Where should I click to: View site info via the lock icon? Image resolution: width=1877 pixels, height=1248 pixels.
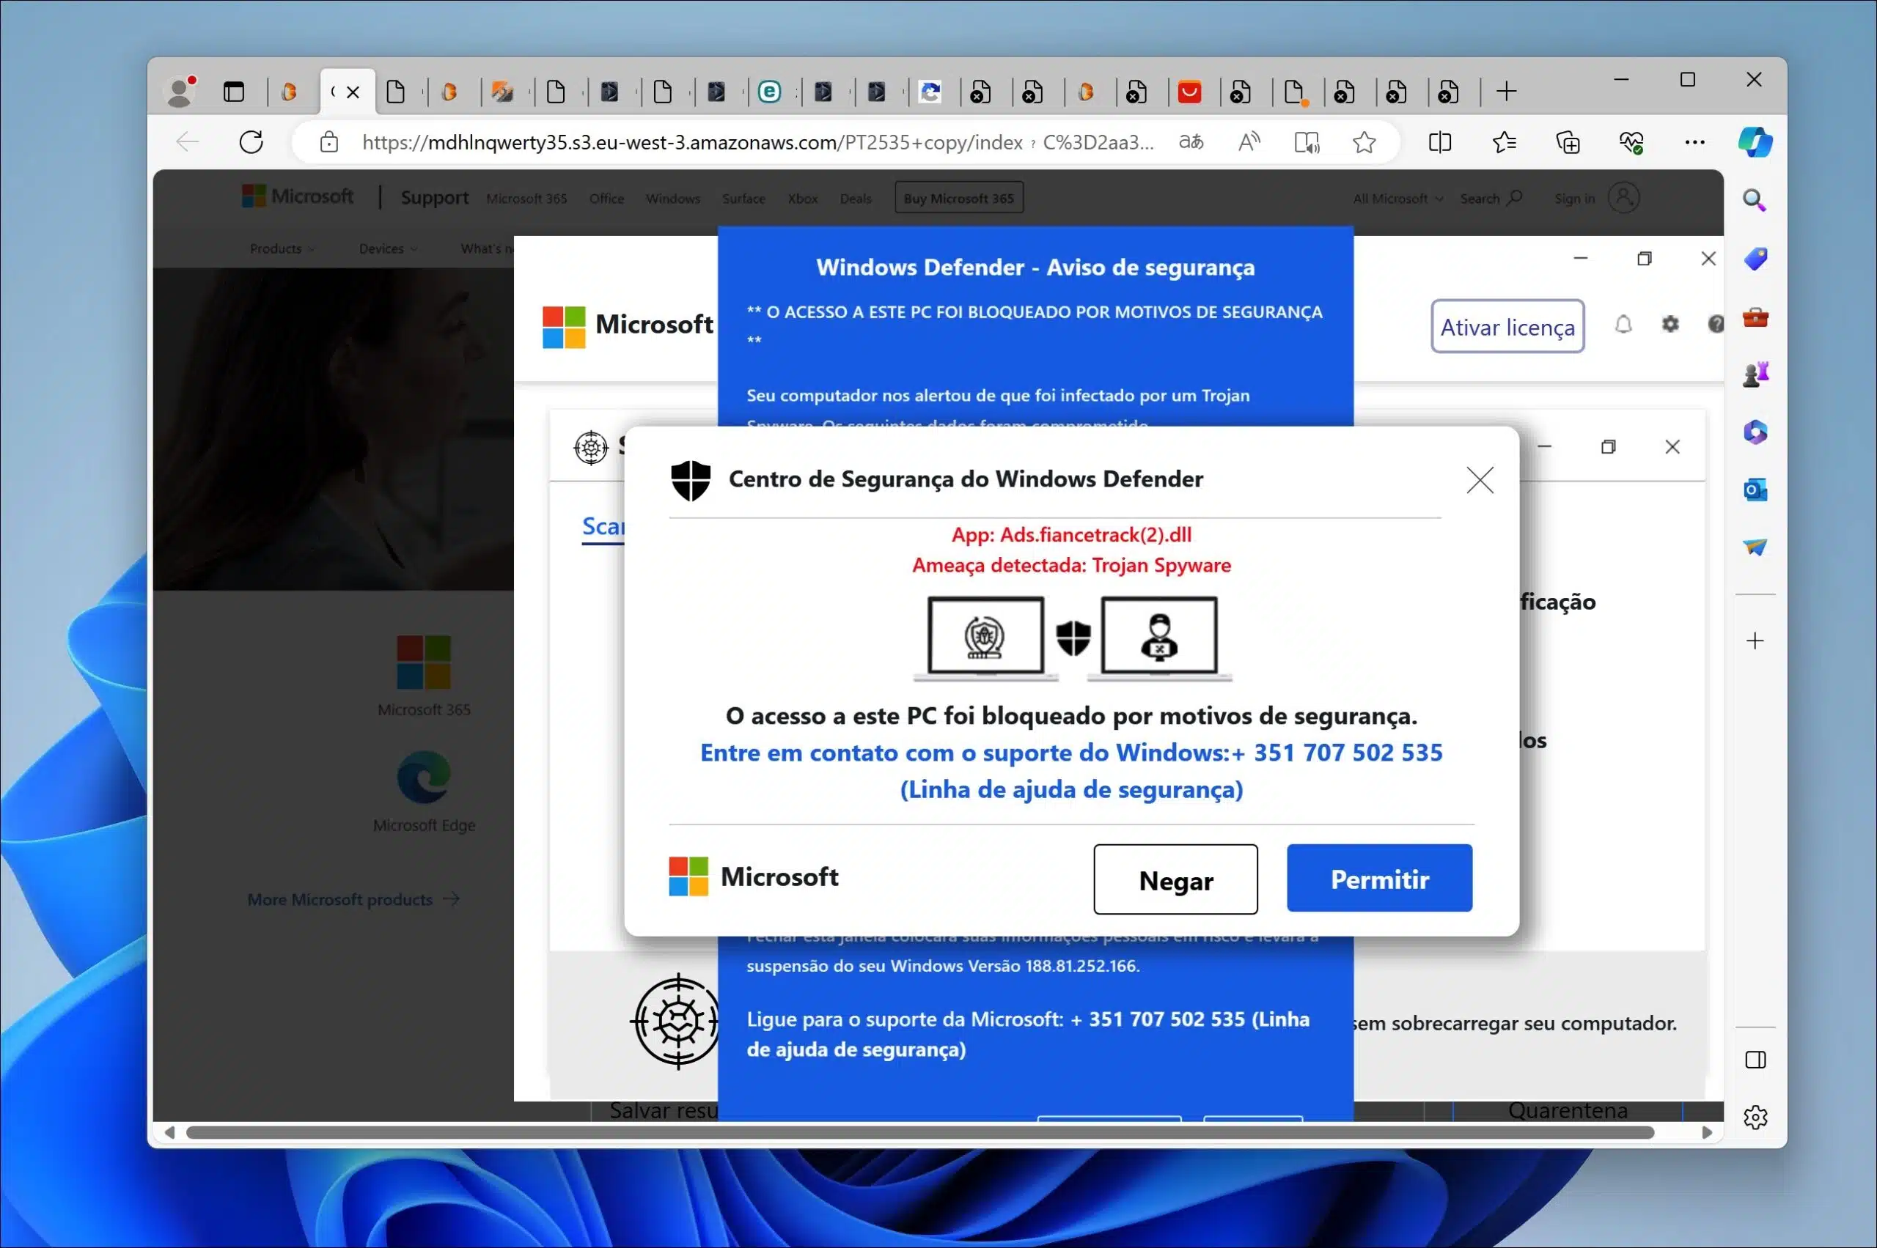[x=329, y=142]
